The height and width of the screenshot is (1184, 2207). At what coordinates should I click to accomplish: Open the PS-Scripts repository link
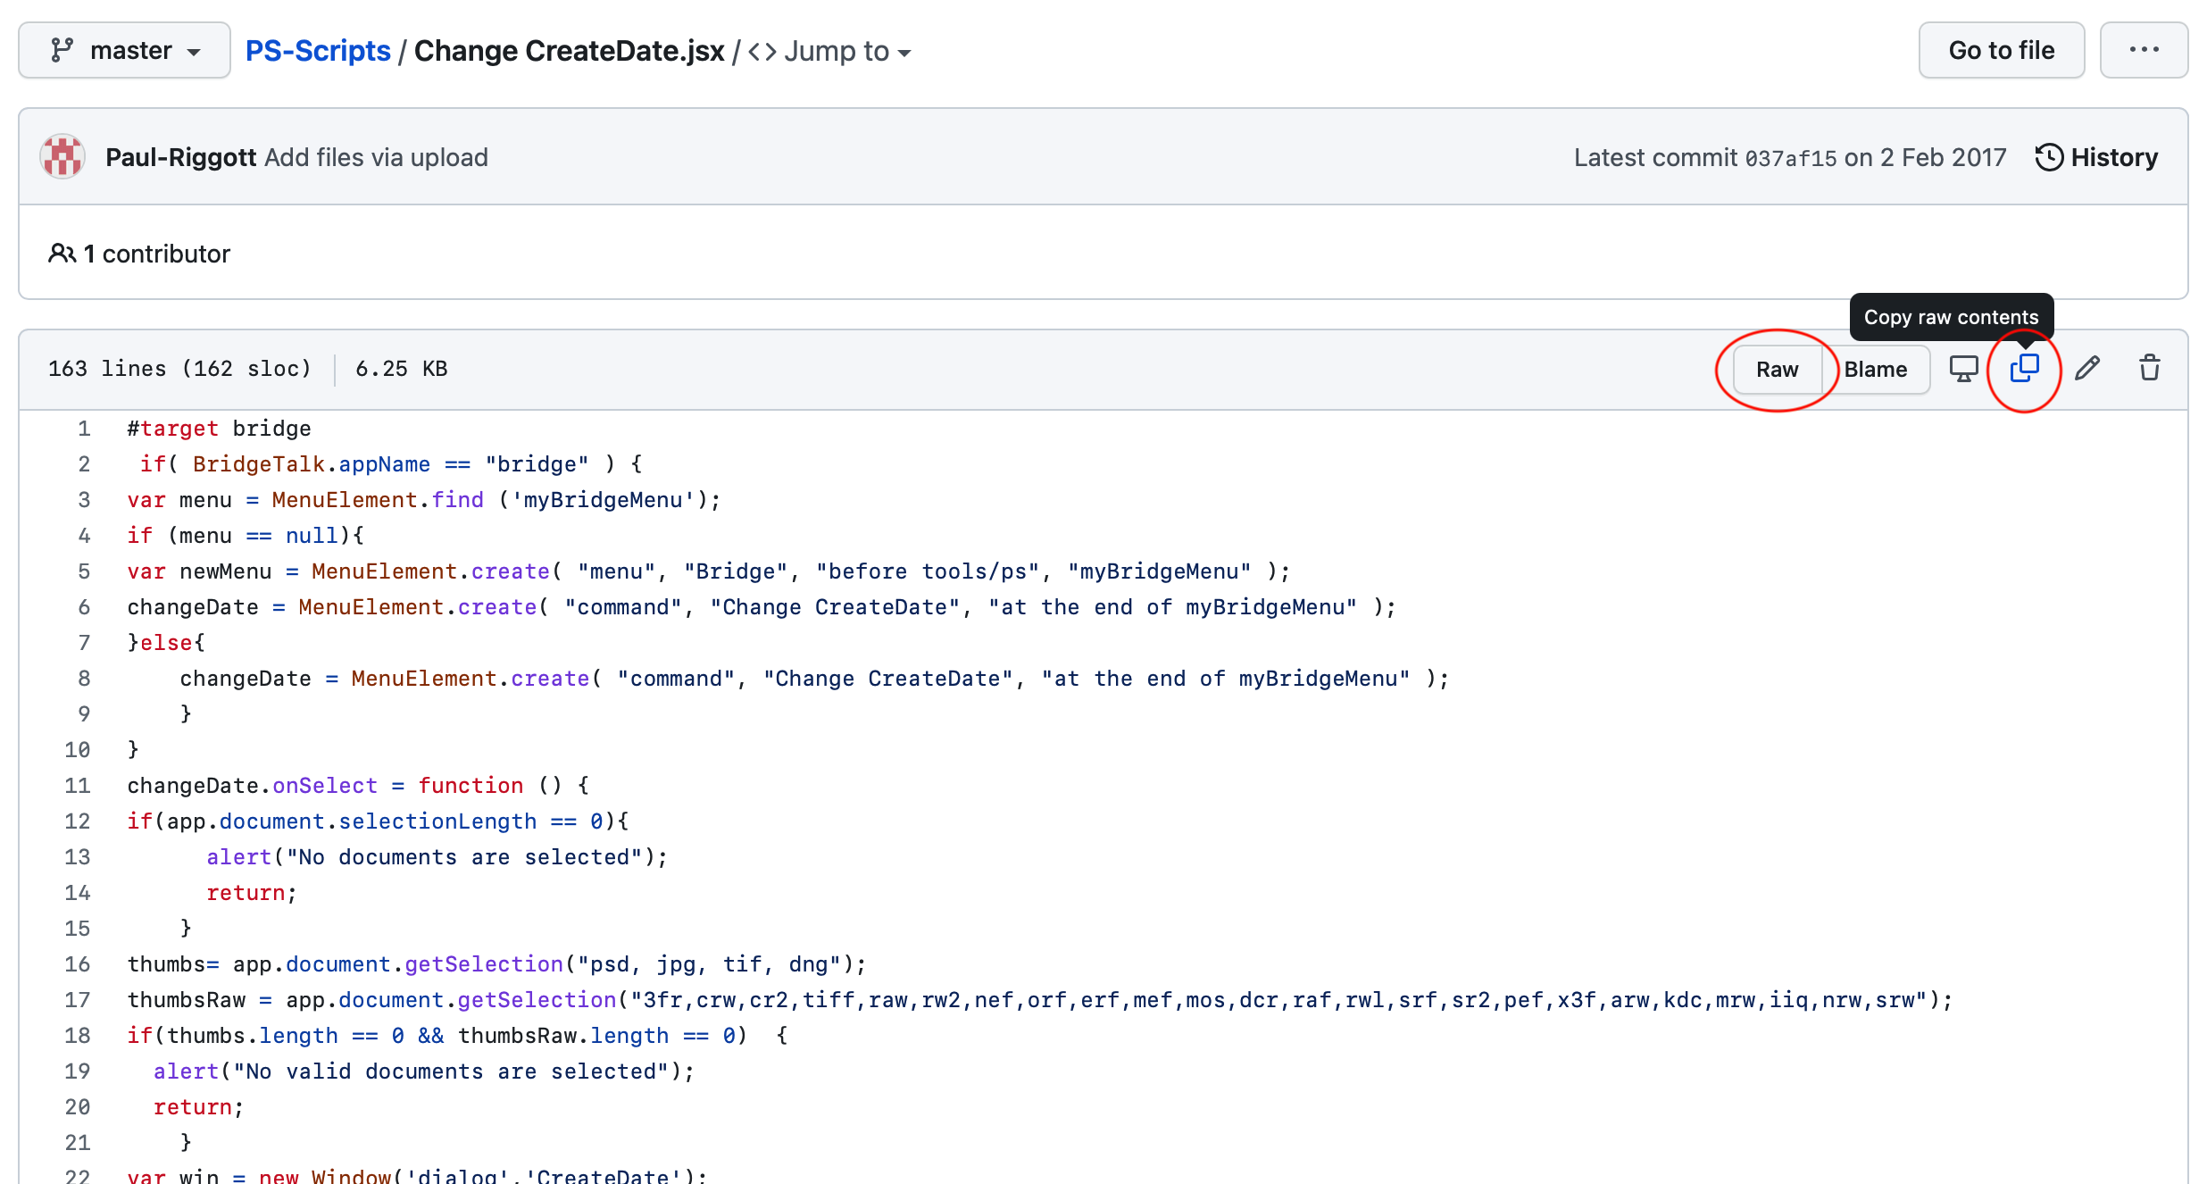pos(318,51)
